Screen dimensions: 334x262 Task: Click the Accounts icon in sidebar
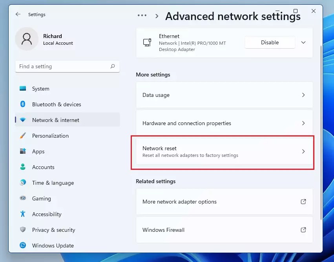24,167
